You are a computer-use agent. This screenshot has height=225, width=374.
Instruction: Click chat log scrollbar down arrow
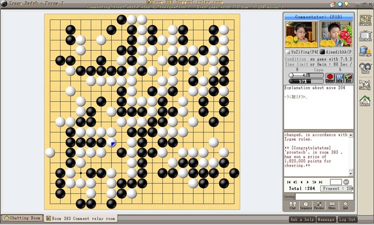tap(351, 174)
